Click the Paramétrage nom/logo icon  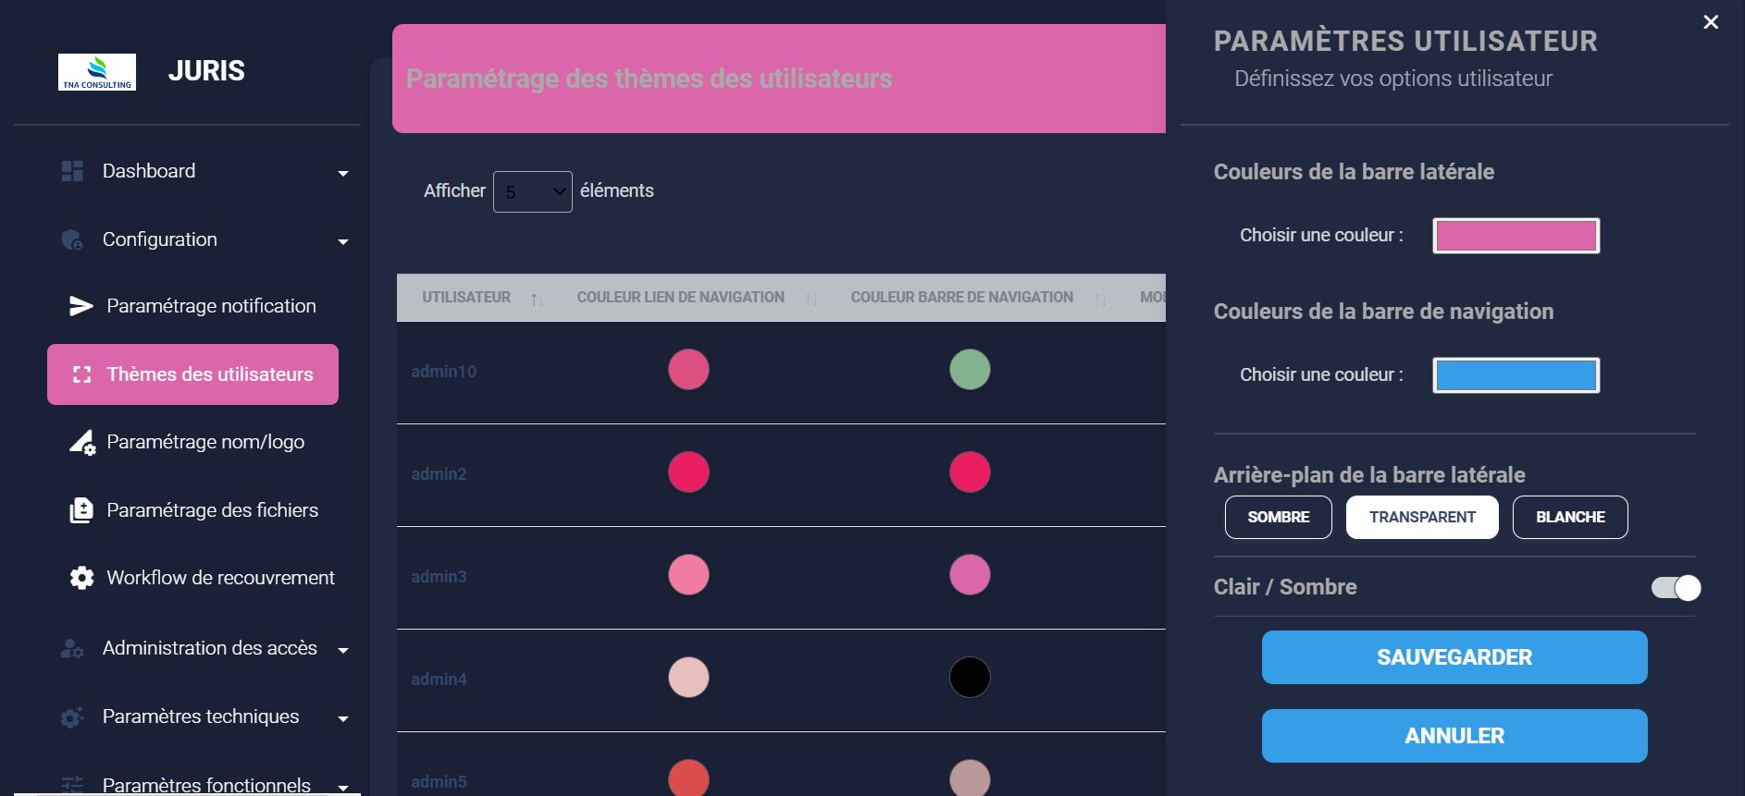coord(82,443)
